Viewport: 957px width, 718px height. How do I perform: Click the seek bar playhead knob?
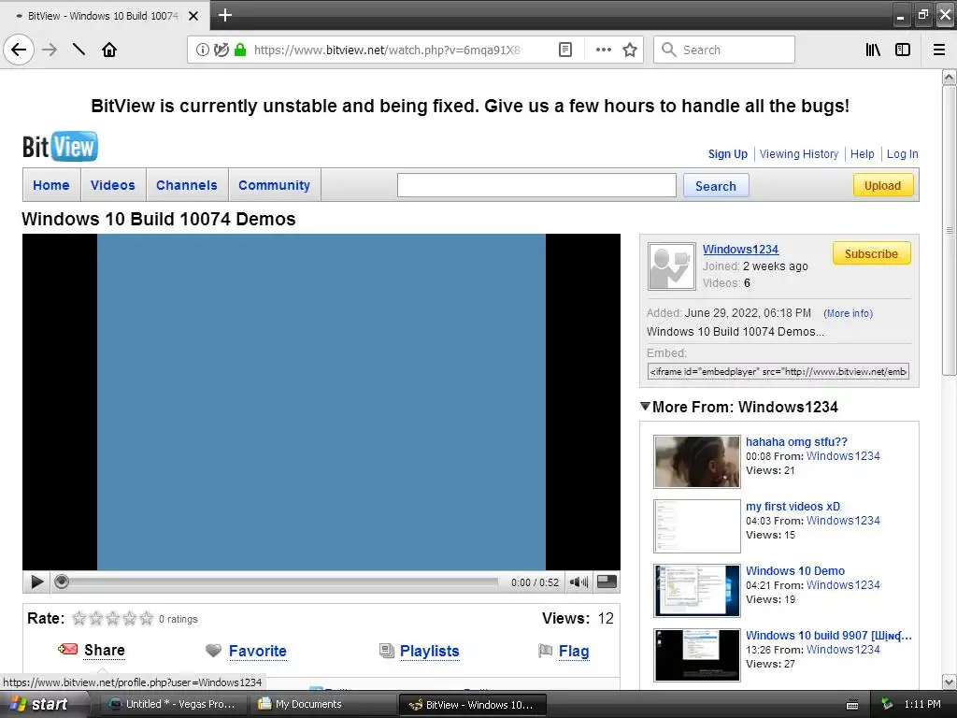[x=61, y=582]
